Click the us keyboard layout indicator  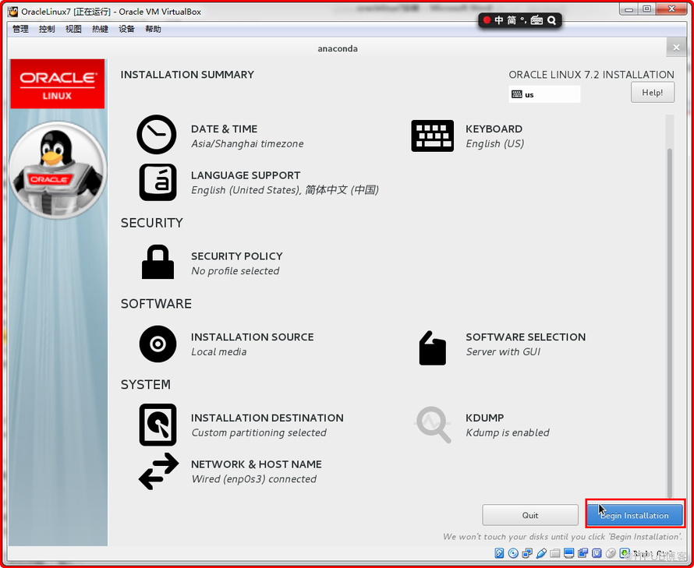[544, 94]
